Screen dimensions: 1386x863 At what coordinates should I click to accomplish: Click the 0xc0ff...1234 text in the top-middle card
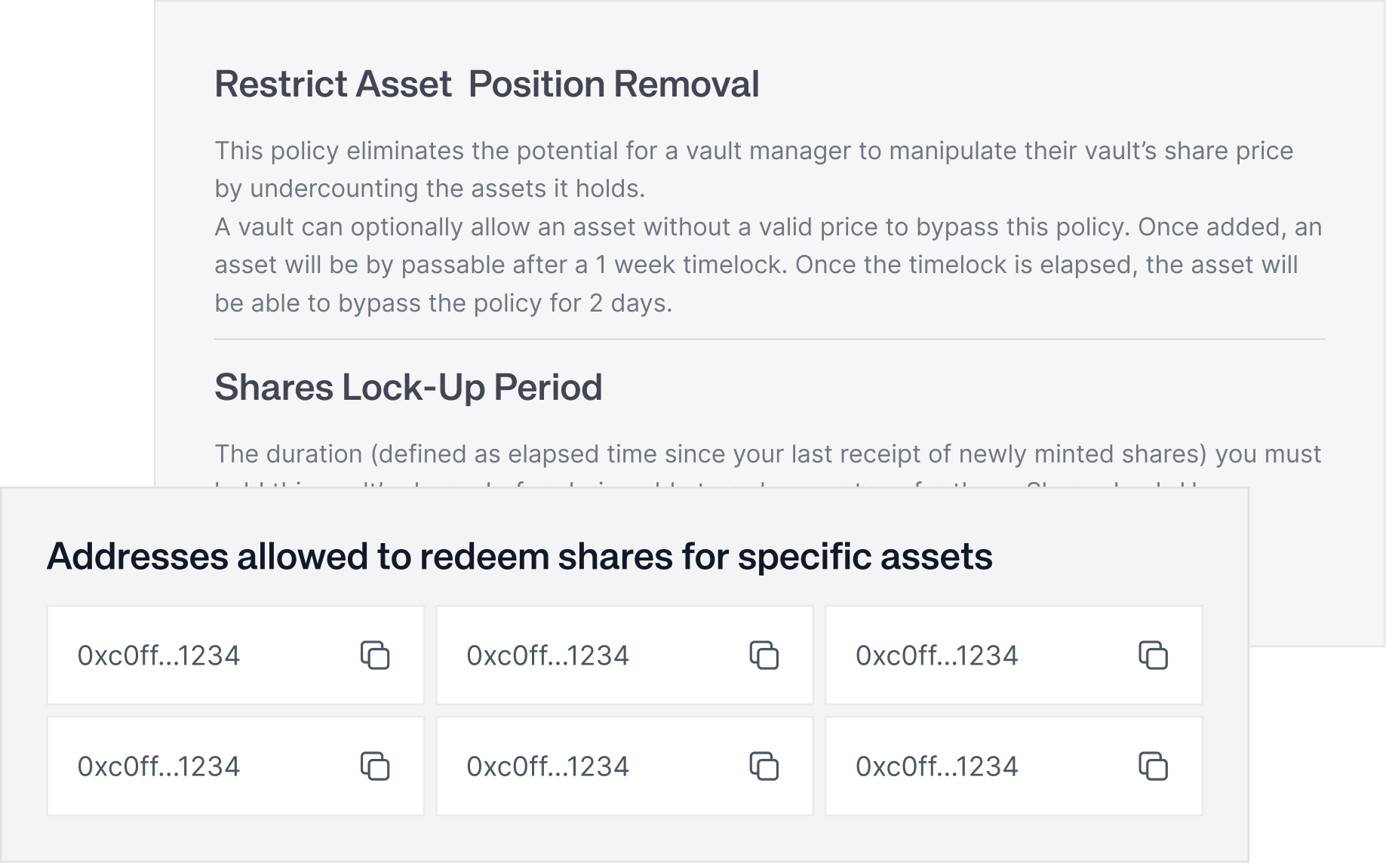[548, 656]
